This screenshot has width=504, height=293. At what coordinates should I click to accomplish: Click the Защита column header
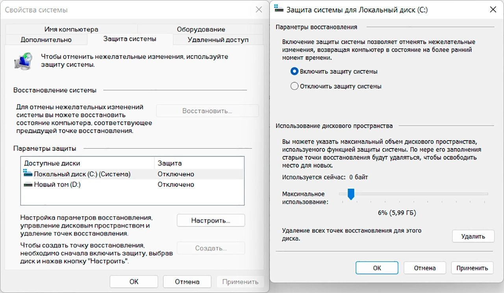pyautogui.click(x=170, y=163)
